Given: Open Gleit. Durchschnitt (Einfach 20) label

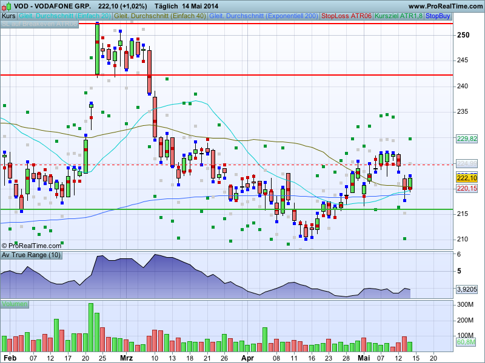Looking at the screenshot, I should click(65, 16).
